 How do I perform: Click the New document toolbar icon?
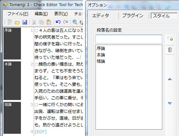10,22
